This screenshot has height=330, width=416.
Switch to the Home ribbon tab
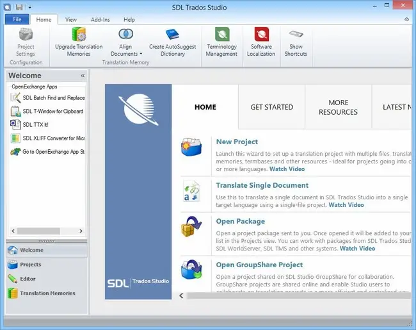(44, 20)
